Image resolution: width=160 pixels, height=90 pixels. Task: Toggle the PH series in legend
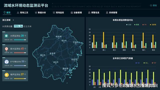click(144, 25)
